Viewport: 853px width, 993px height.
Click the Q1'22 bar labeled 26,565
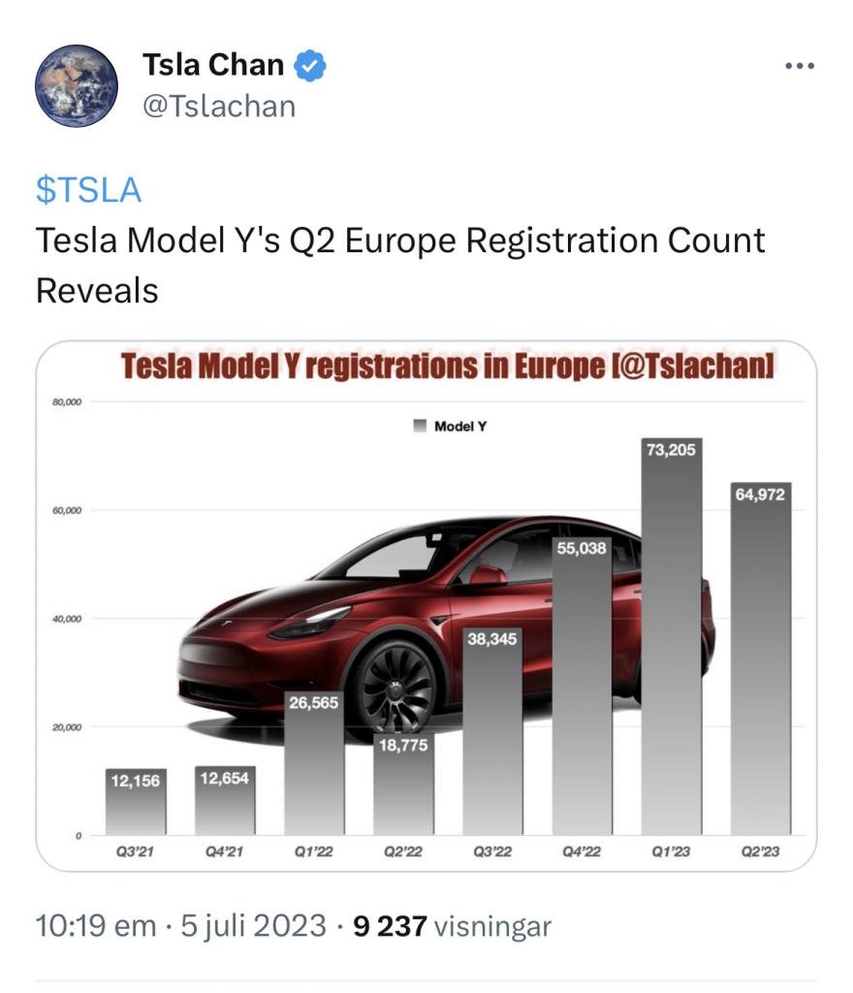tap(314, 762)
